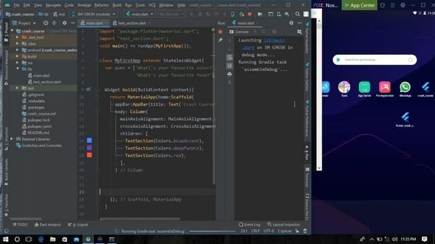Open the TODO tool window
Screen dimensions: 435x244
20,224
